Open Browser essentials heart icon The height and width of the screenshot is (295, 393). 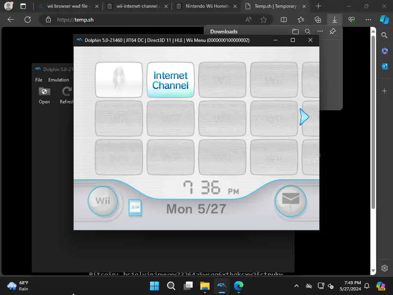coord(352,20)
